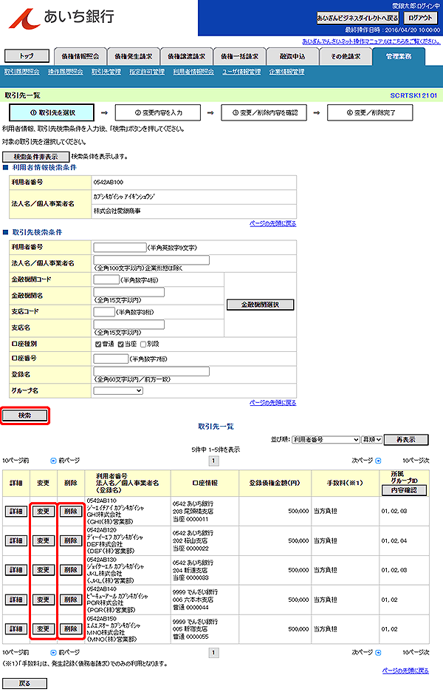Click 詳細 for GHI株式会社 row
Screen dimensions: 443x695
pos(16,512)
